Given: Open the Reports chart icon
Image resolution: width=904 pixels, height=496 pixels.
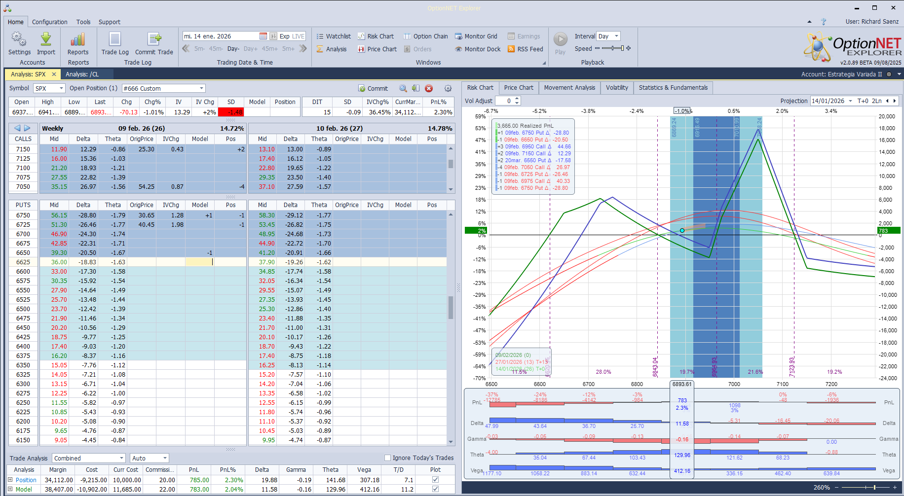Looking at the screenshot, I should click(78, 40).
